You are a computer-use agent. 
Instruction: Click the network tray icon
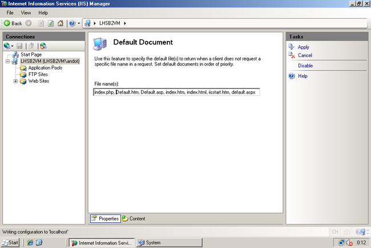341,243
